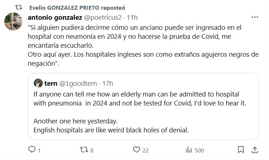Click the @1goodtern handle
The width and height of the screenshot is (269, 160).
point(78,83)
